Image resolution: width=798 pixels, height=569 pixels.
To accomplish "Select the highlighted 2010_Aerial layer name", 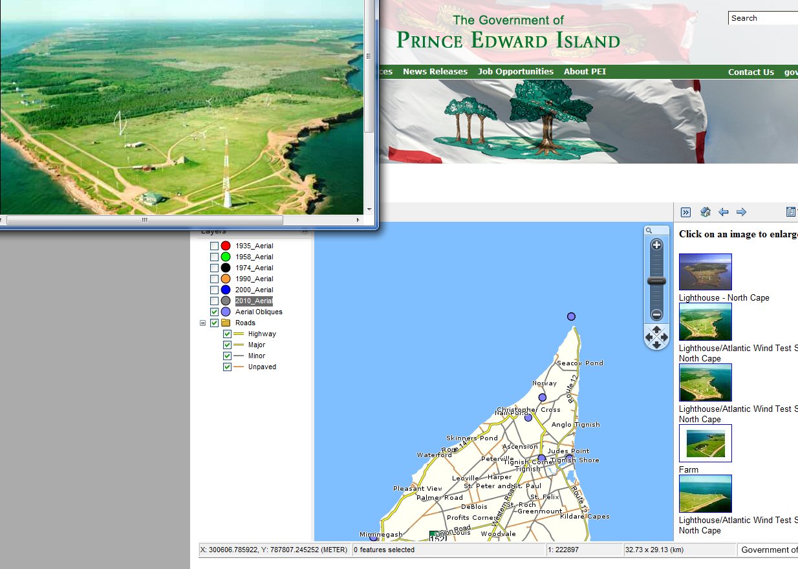I will tap(253, 301).
